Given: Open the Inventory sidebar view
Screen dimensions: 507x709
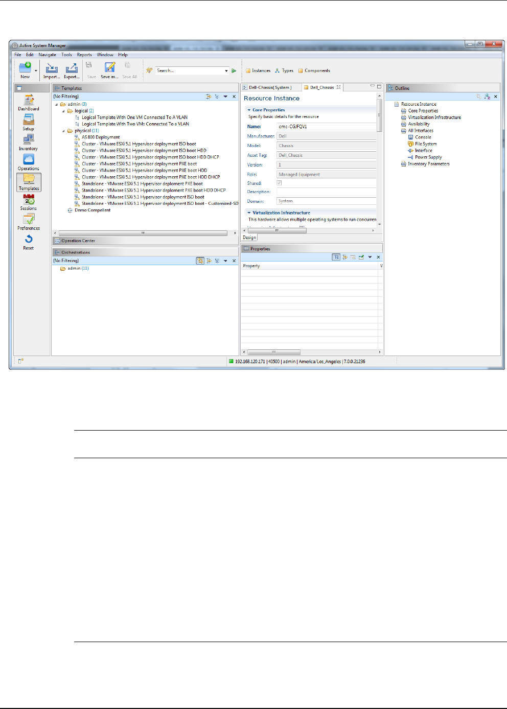Looking at the screenshot, I should tap(29, 143).
